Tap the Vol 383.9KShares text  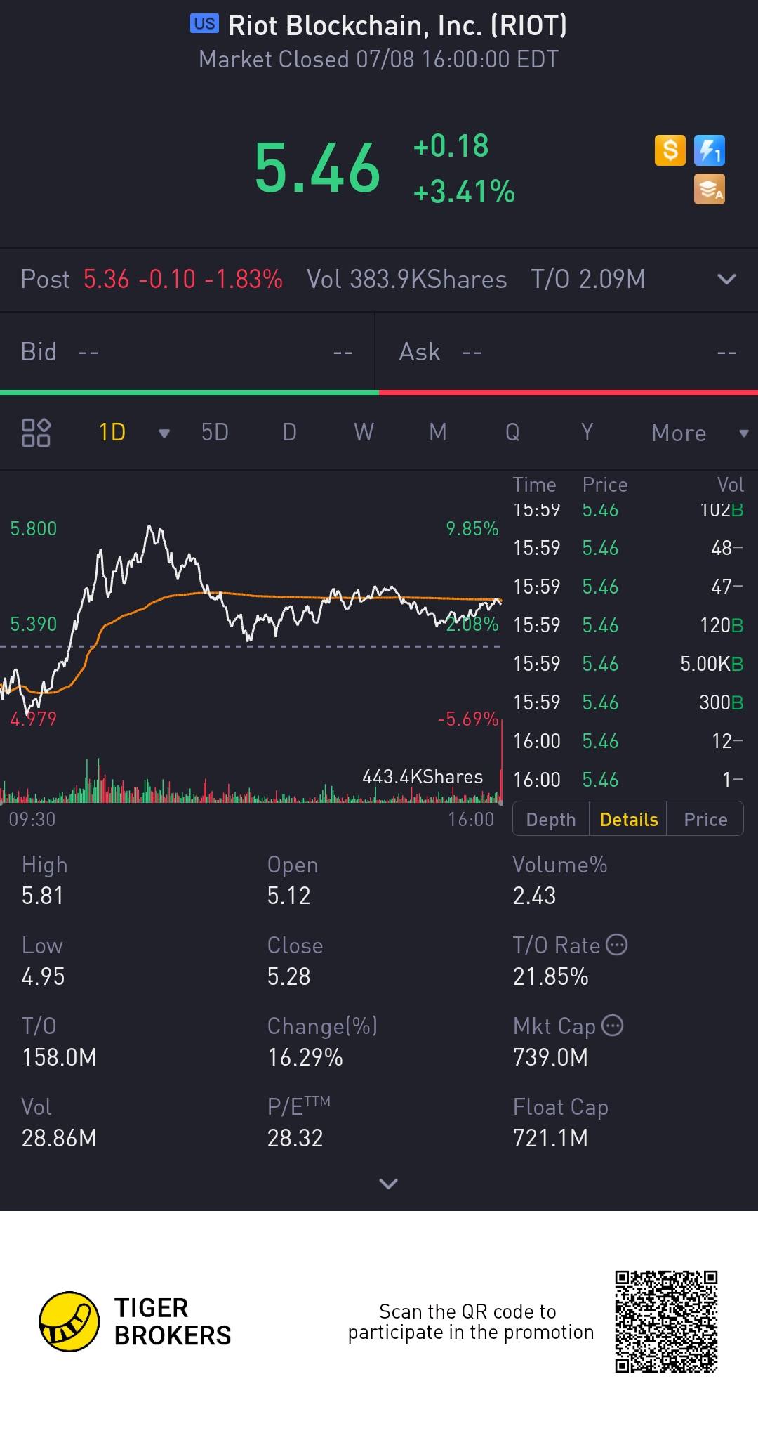coord(407,280)
